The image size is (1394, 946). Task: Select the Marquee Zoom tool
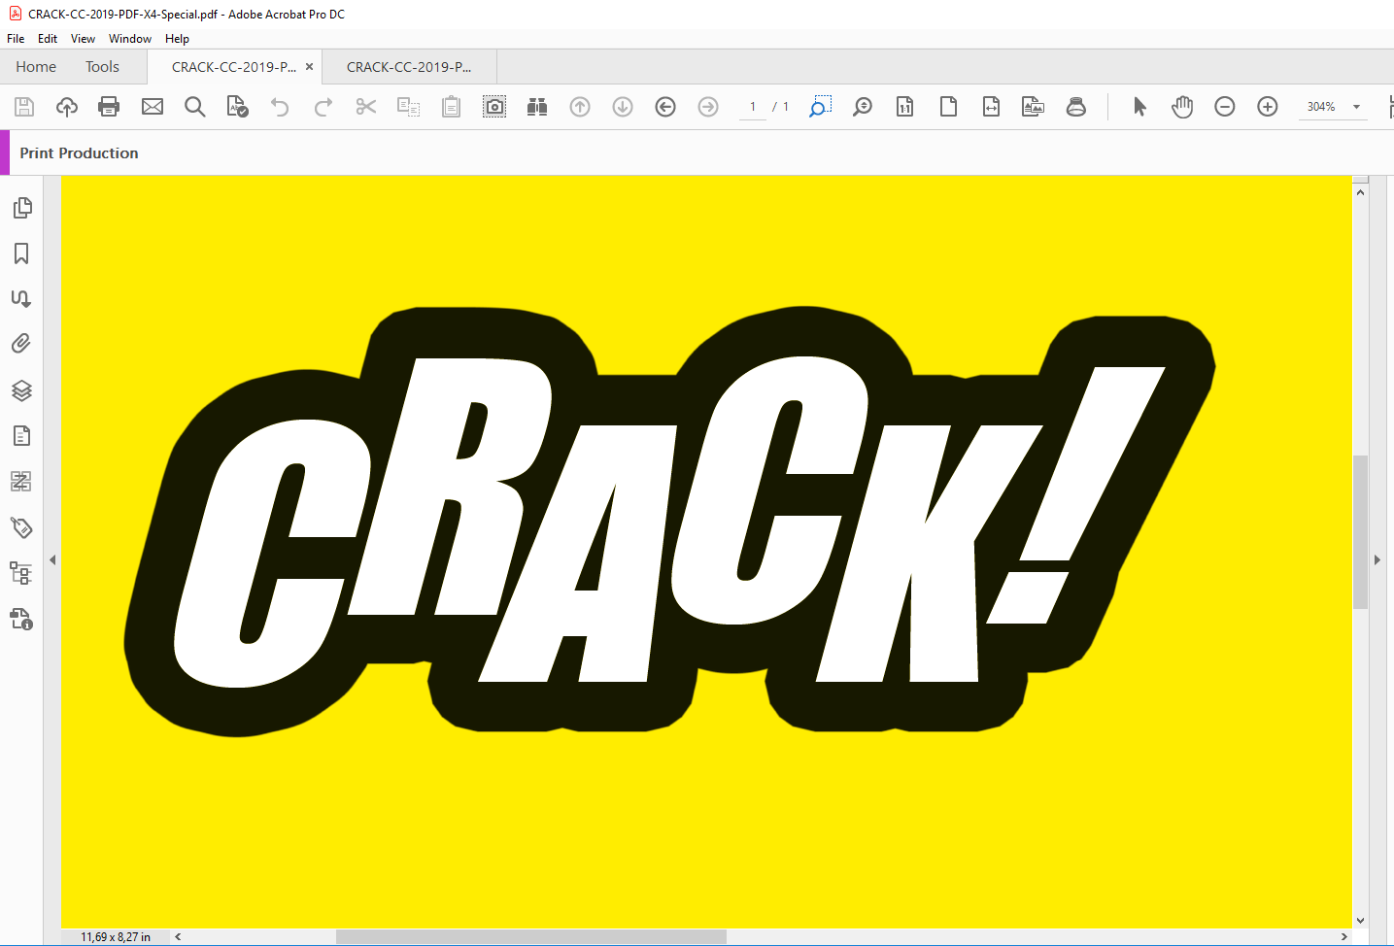[x=820, y=107]
